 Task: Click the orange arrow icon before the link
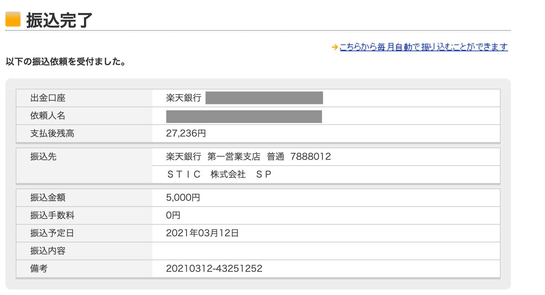click(x=335, y=47)
